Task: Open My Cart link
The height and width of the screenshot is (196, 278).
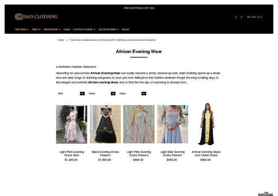Action: [254, 17]
